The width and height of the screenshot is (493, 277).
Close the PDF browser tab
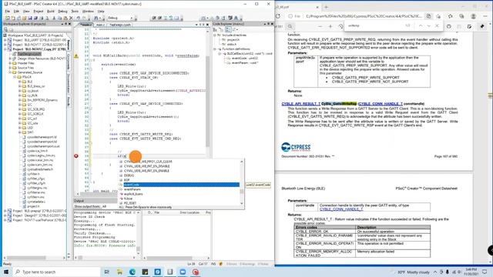pos(317,7)
